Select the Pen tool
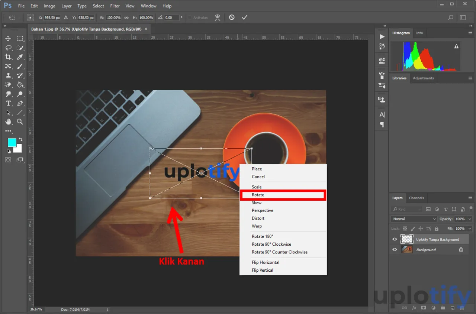The image size is (476, 314). (x=20, y=103)
